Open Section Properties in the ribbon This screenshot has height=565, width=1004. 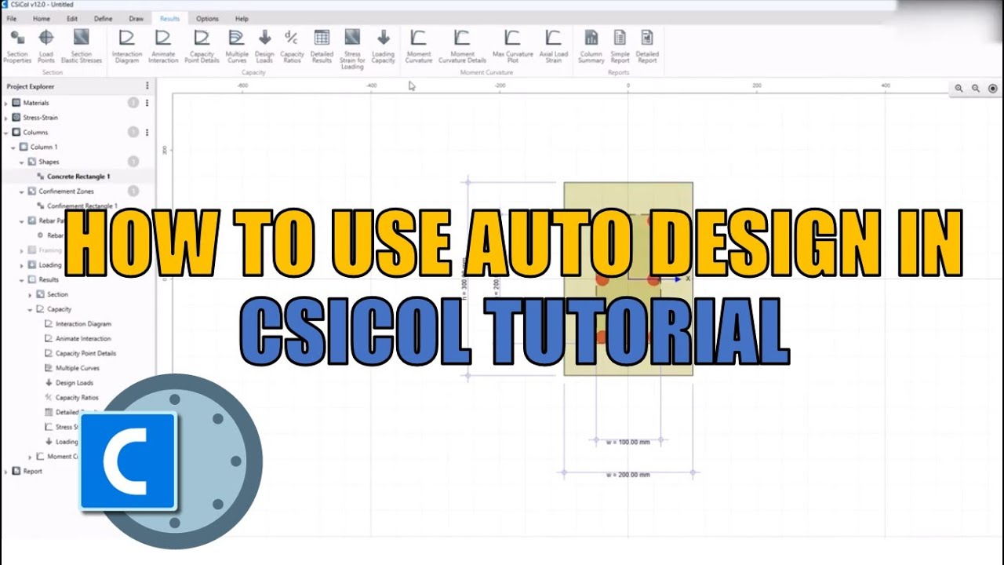[17, 46]
